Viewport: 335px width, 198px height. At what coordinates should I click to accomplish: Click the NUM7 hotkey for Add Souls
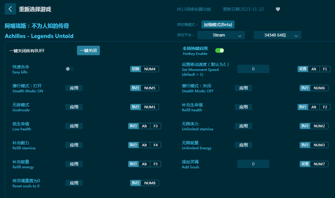tap(319, 164)
